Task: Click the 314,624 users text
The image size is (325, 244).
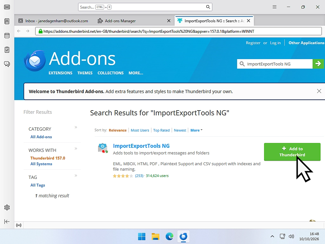Action: click(157, 176)
